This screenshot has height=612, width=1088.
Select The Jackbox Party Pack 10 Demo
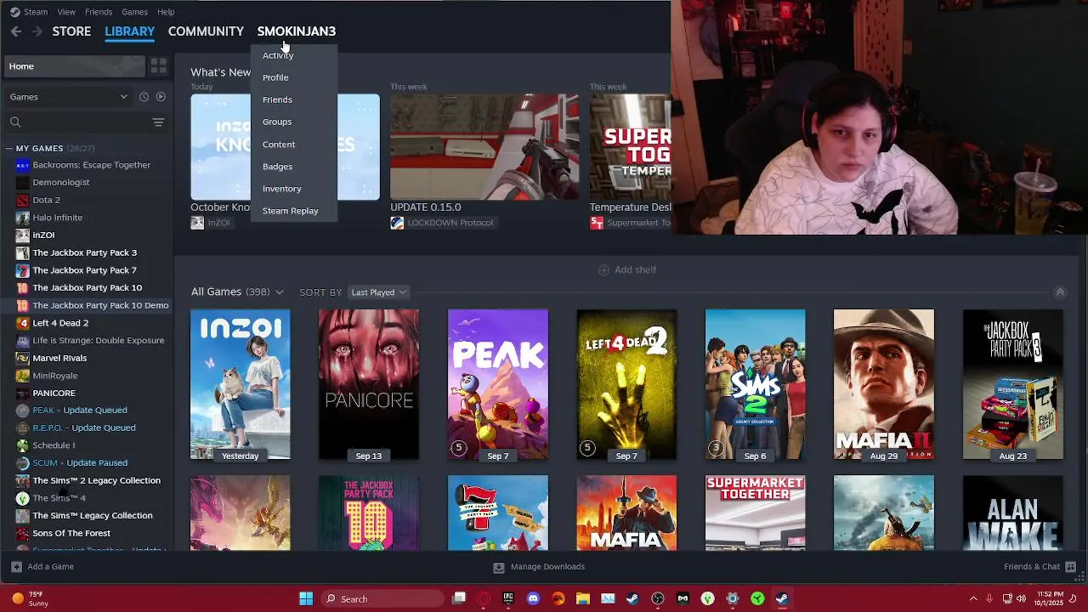[100, 305]
